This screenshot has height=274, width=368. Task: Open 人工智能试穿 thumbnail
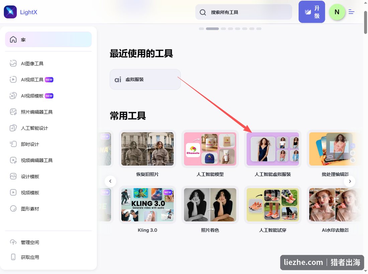[x=273, y=205]
